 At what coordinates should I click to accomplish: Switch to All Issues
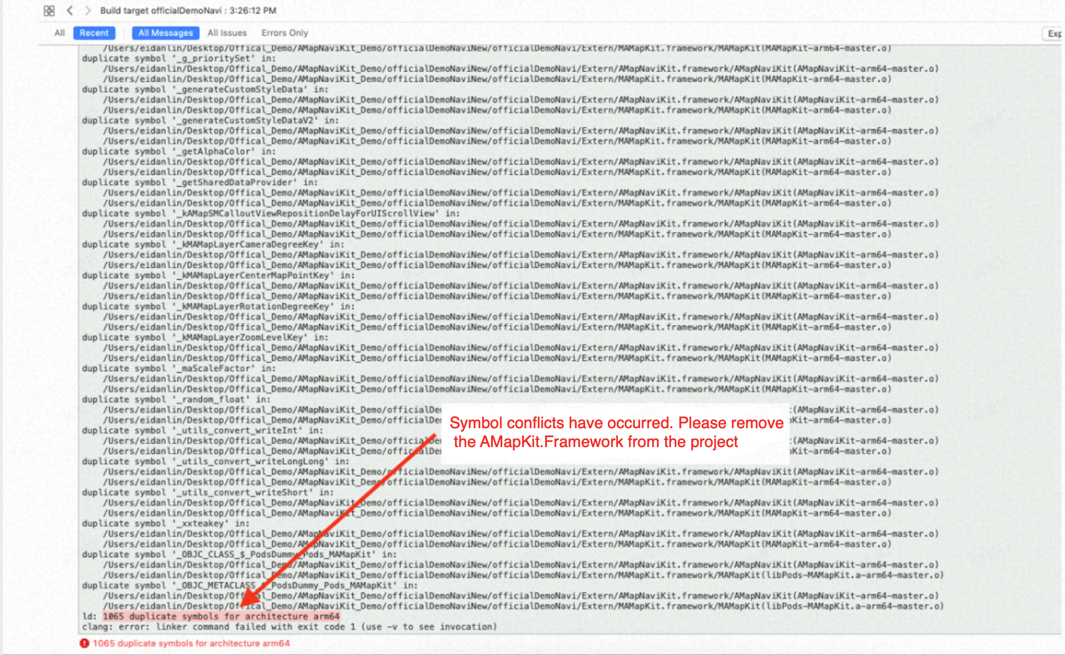(x=227, y=33)
